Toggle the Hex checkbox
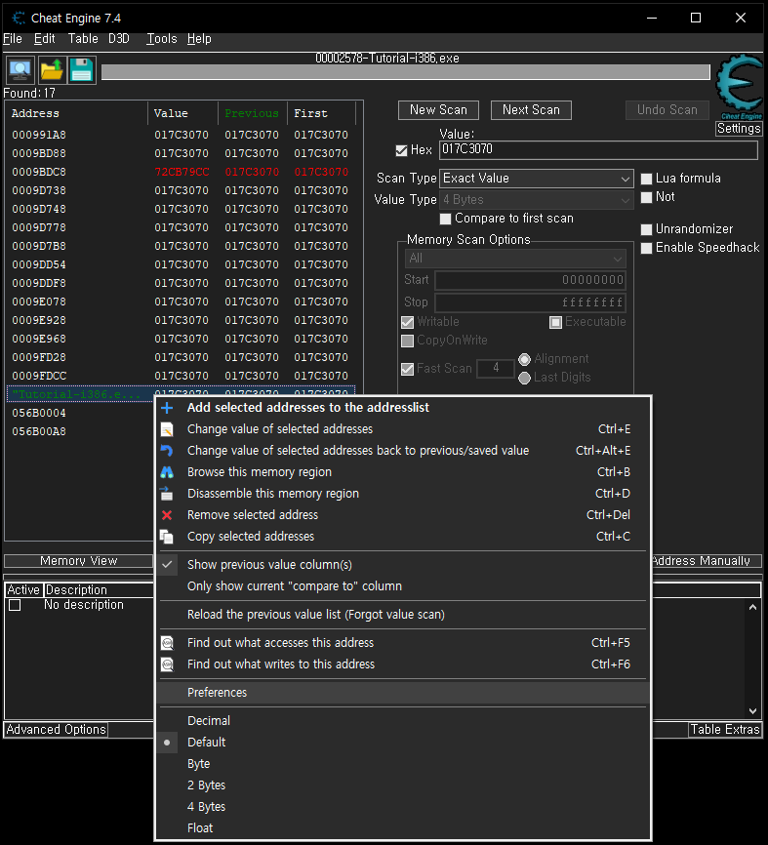Viewport: 768px width, 845px height. pos(401,150)
